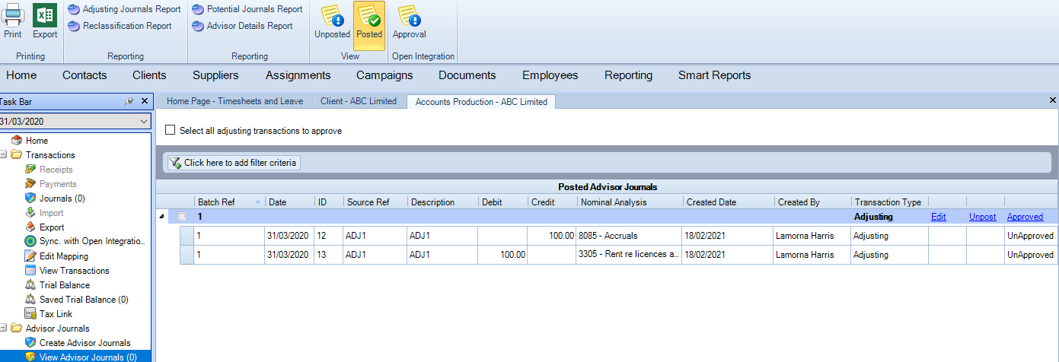The image size is (1059, 362).
Task: Open Potential Journals Report
Action: coord(247,9)
